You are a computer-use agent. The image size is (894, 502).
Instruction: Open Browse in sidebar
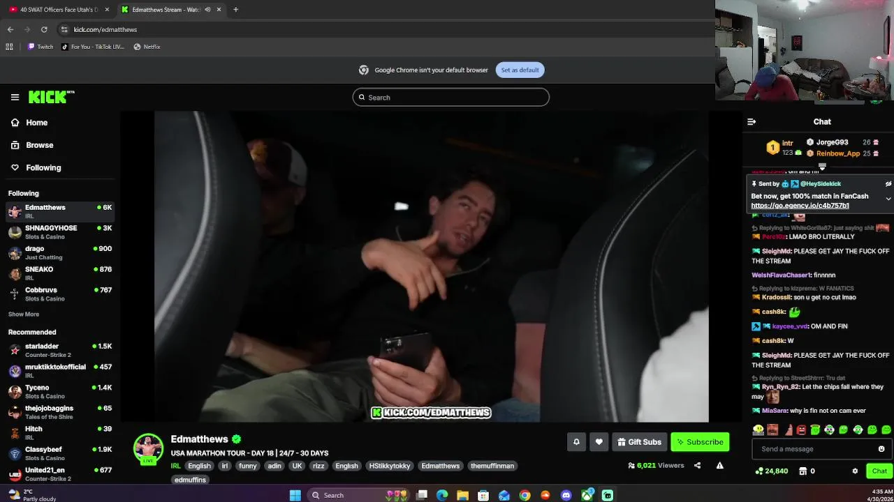pyautogui.click(x=32, y=145)
